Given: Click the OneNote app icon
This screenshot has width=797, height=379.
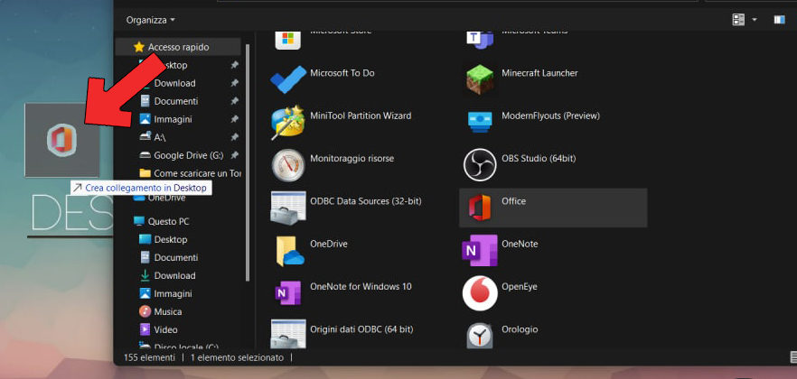Looking at the screenshot, I should 480,250.
